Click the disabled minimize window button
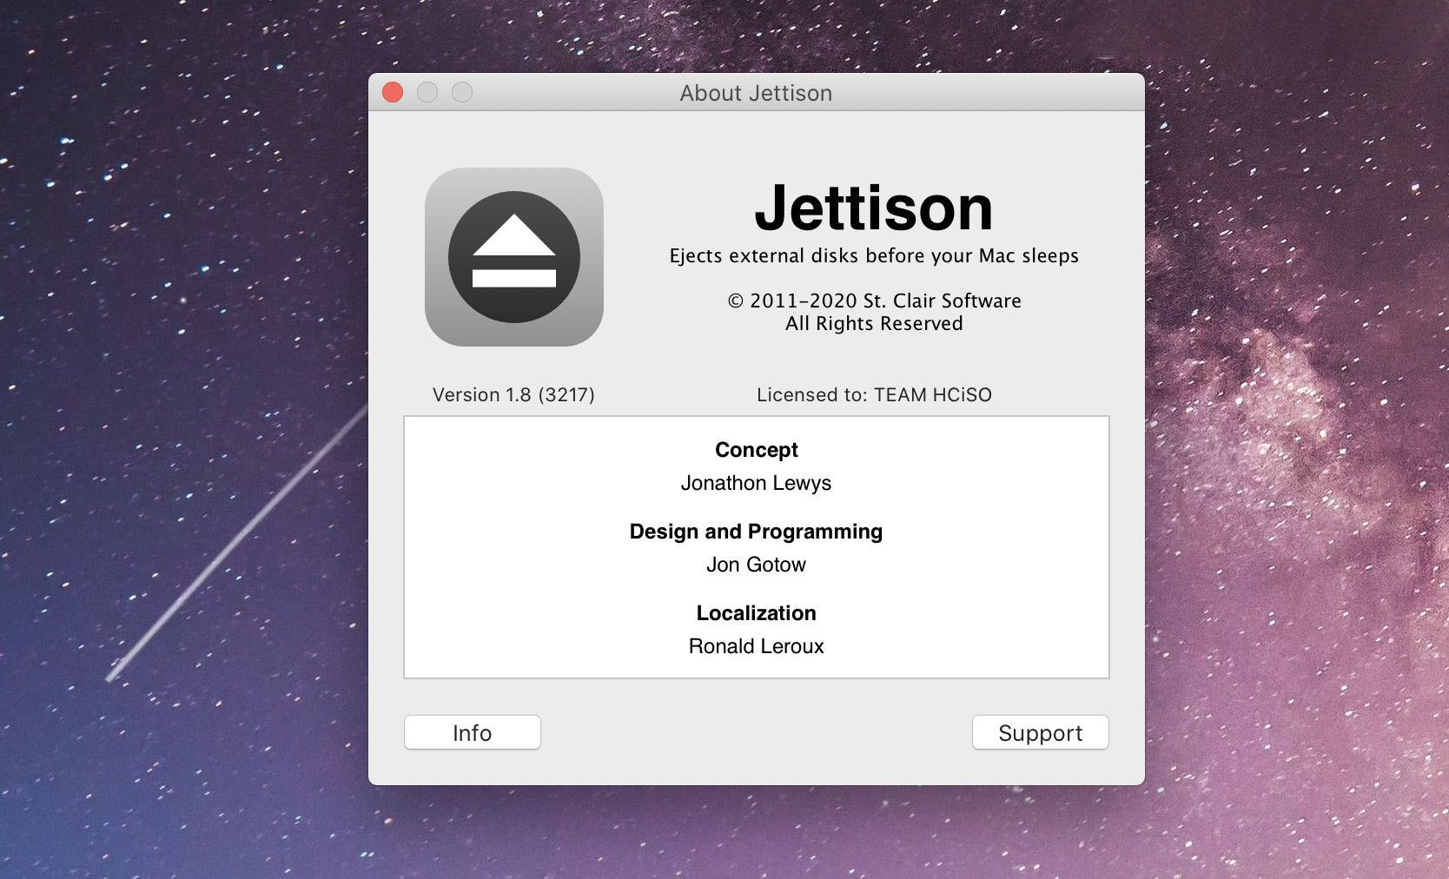This screenshot has height=879, width=1449. coord(427,92)
